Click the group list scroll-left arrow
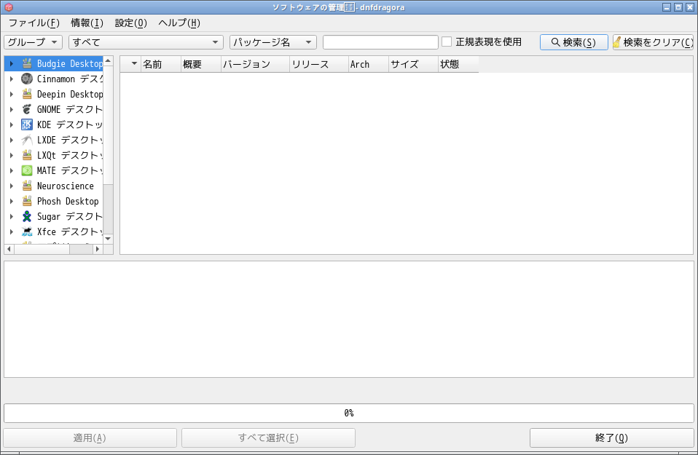Viewport: 698px width, 455px height. 9,249
